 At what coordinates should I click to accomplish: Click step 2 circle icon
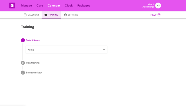[23, 63]
